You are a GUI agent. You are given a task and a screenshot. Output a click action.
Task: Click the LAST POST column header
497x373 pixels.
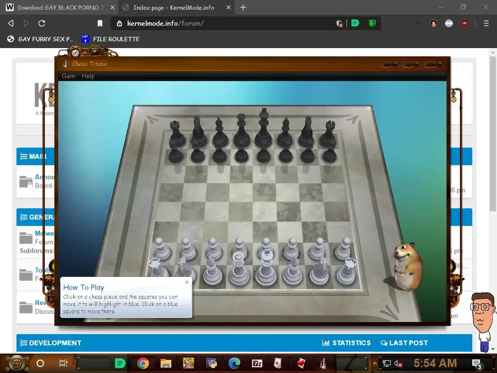tap(404, 343)
